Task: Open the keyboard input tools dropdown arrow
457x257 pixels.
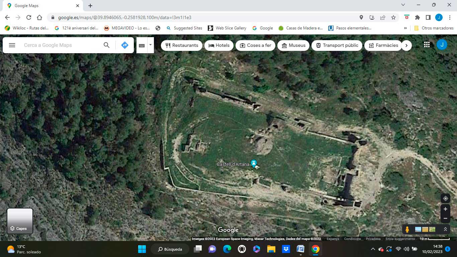Action: pyautogui.click(x=151, y=45)
